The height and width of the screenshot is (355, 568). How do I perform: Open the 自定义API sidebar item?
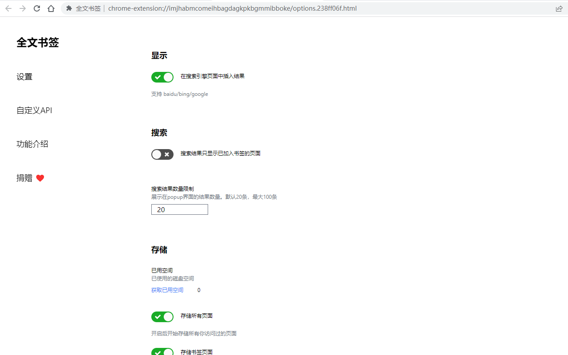coord(34,110)
